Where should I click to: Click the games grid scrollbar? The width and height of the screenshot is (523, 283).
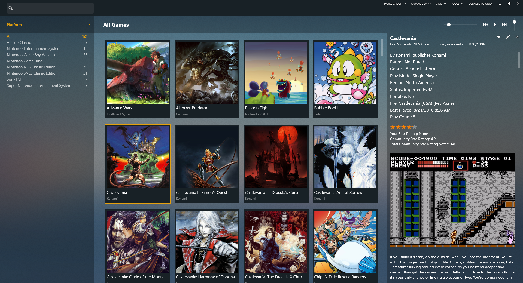pos(382,48)
